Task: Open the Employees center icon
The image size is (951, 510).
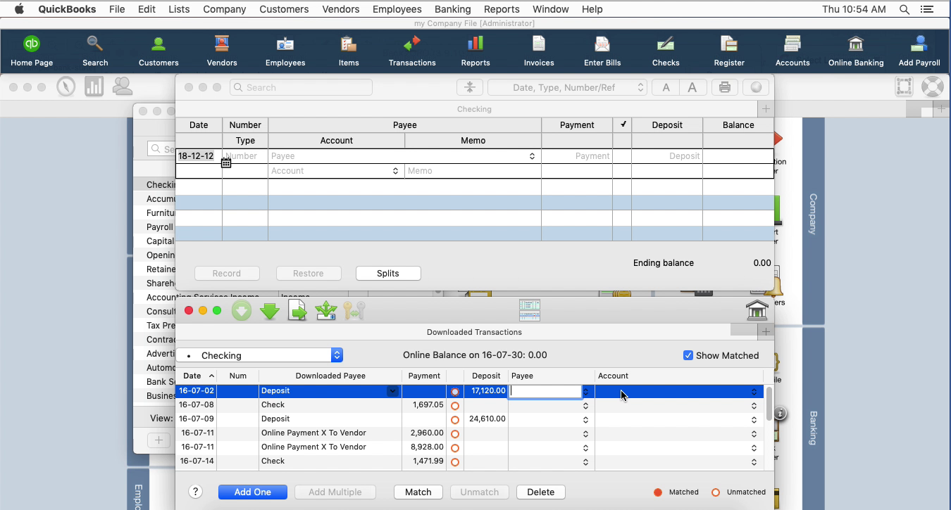Action: point(285,51)
